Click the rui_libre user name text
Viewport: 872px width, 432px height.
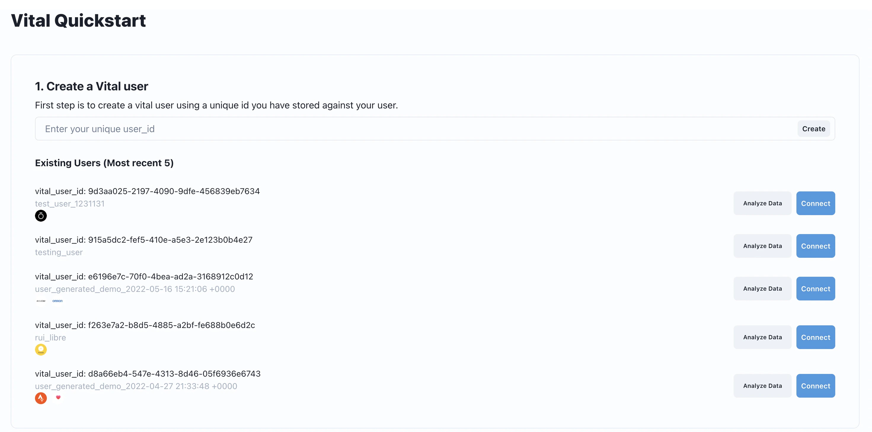pos(50,337)
